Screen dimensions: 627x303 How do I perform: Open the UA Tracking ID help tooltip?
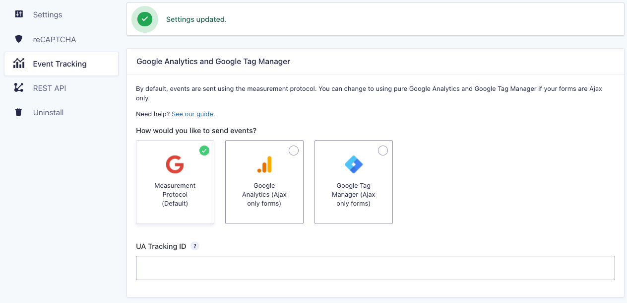pos(195,246)
